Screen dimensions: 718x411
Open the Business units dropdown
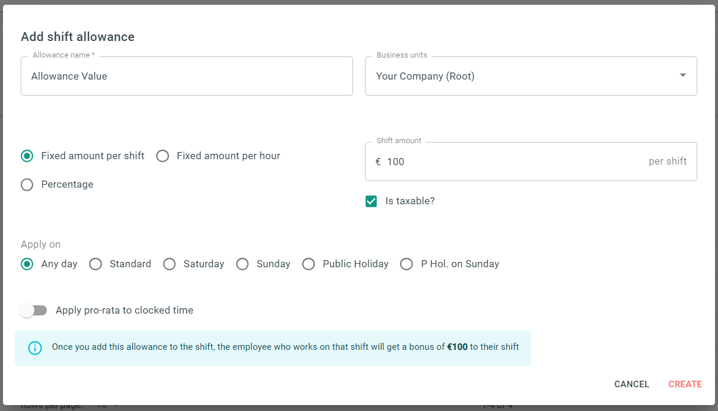(x=531, y=75)
